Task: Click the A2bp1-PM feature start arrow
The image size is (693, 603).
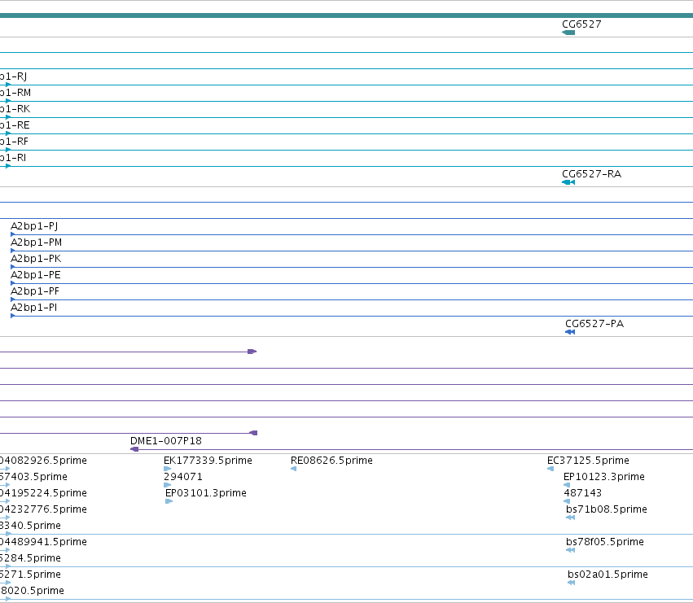Action: coord(13,251)
